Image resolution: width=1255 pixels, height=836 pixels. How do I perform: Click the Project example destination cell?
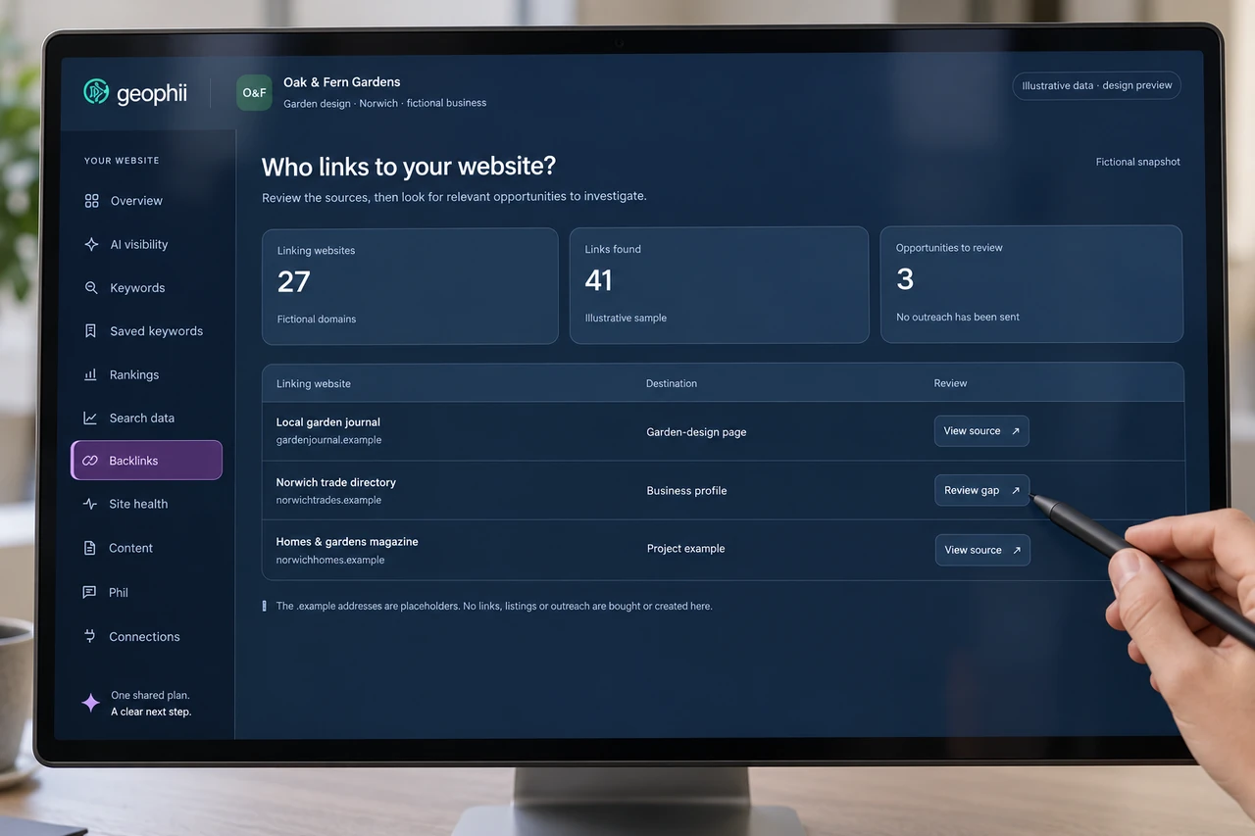pyautogui.click(x=685, y=549)
